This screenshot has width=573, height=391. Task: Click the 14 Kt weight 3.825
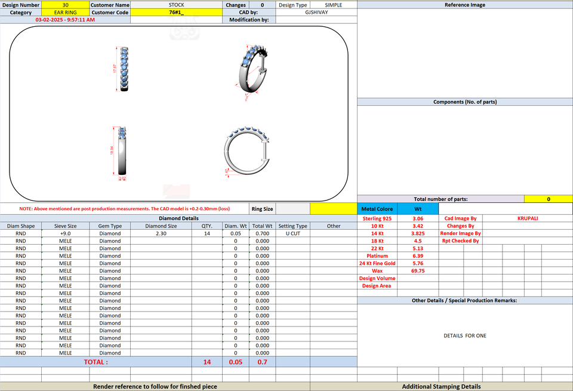click(418, 233)
